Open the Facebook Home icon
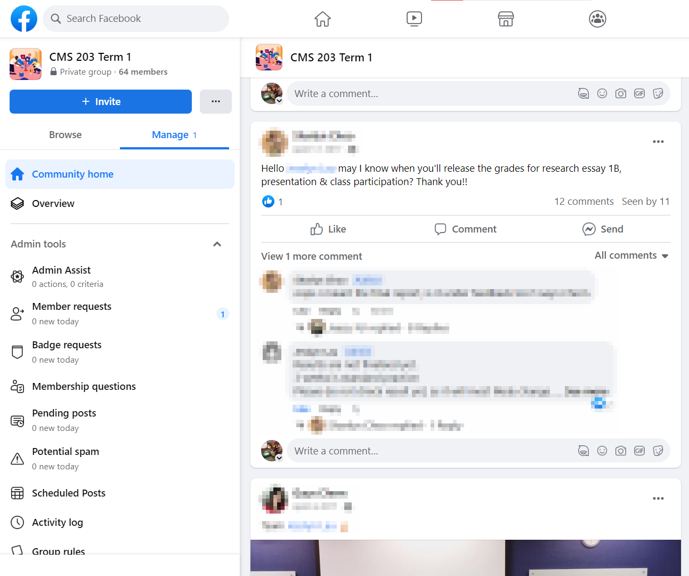The height and width of the screenshot is (576, 689). pyautogui.click(x=322, y=19)
